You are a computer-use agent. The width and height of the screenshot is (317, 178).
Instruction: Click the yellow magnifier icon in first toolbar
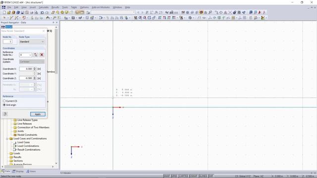pyautogui.click(x=57, y=12)
